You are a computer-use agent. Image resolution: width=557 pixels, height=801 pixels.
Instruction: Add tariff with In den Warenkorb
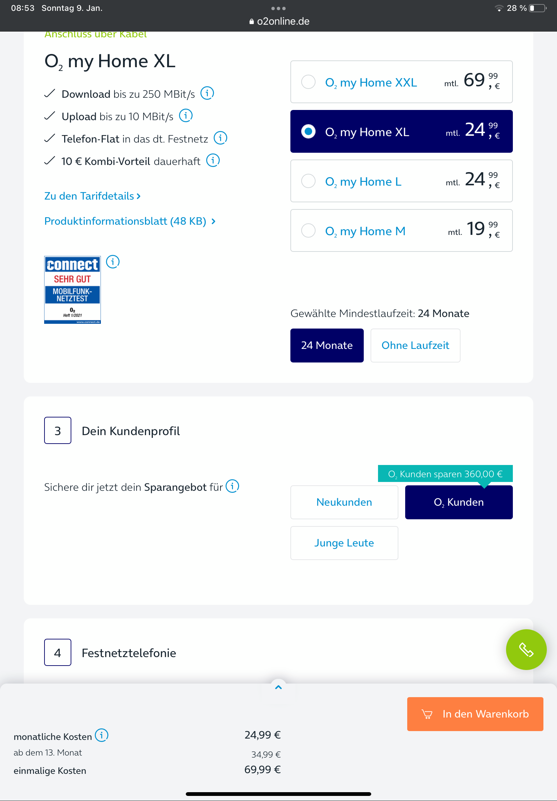point(475,714)
